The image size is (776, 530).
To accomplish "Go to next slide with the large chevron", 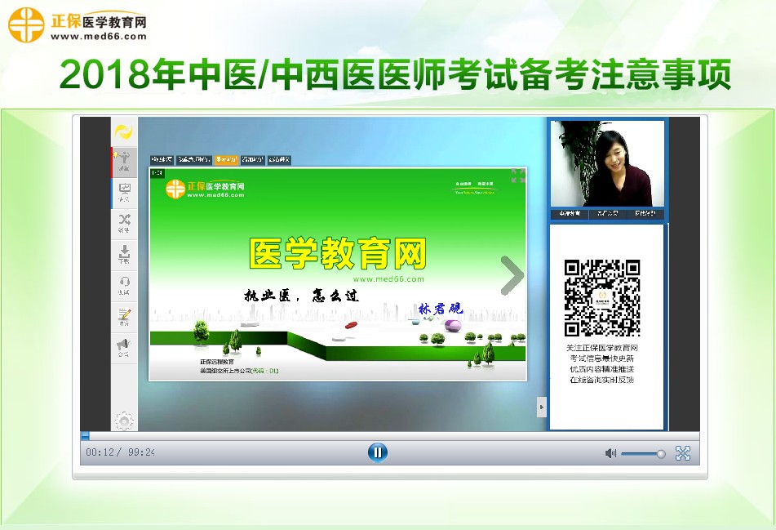I will click(512, 275).
